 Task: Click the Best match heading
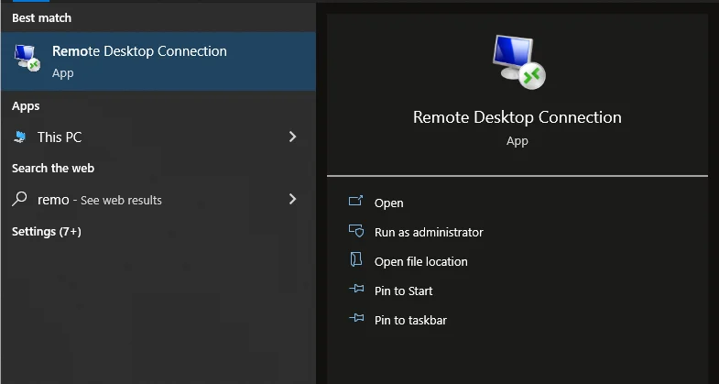point(42,18)
